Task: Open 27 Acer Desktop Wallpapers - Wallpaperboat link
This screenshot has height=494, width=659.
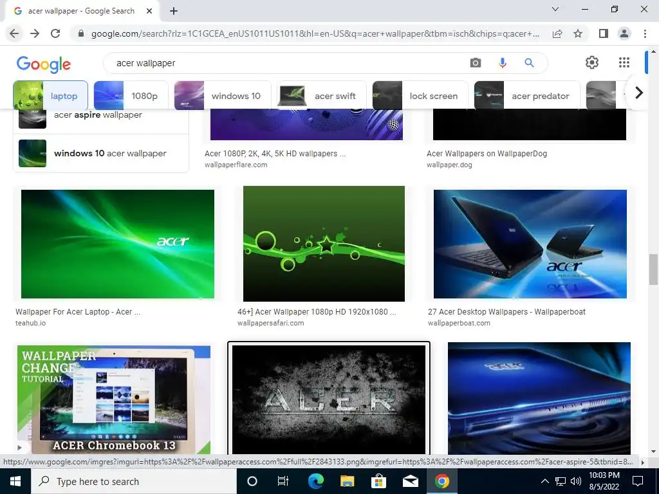Action: [x=506, y=312]
